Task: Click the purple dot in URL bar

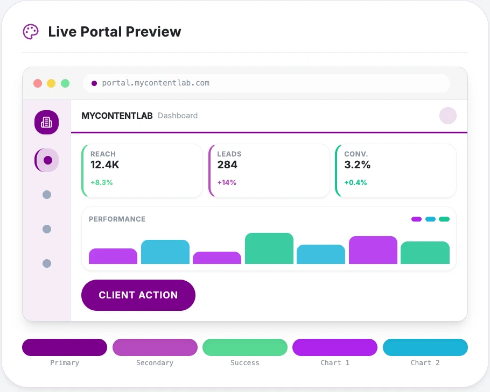Action: pos(94,83)
